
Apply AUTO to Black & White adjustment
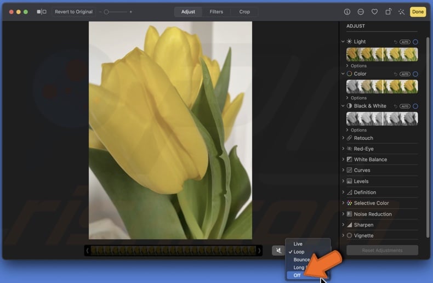[405, 106]
